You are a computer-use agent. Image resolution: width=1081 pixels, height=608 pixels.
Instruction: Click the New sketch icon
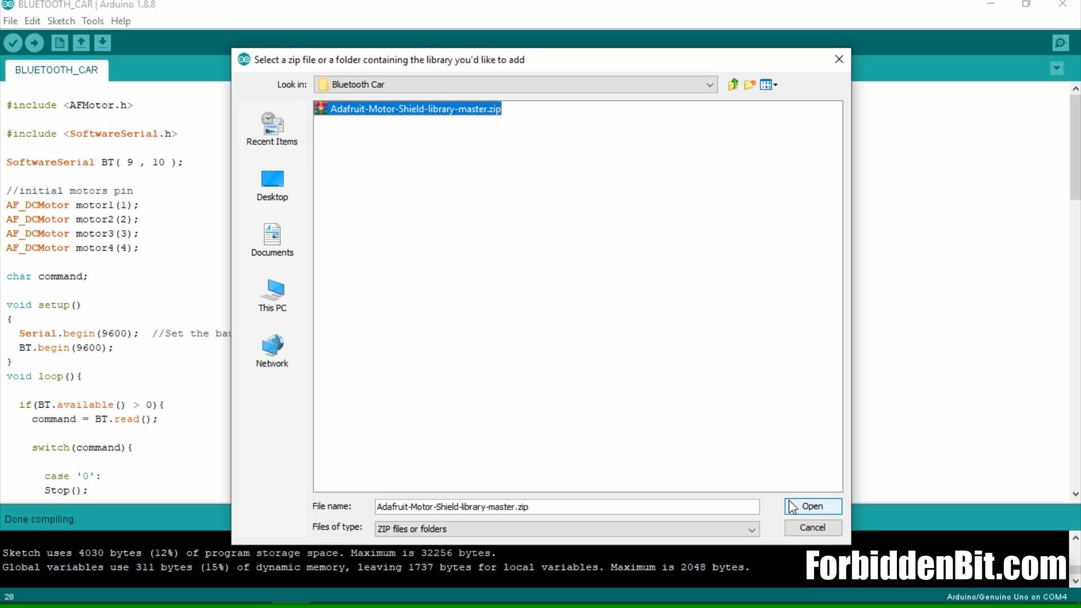(x=59, y=43)
